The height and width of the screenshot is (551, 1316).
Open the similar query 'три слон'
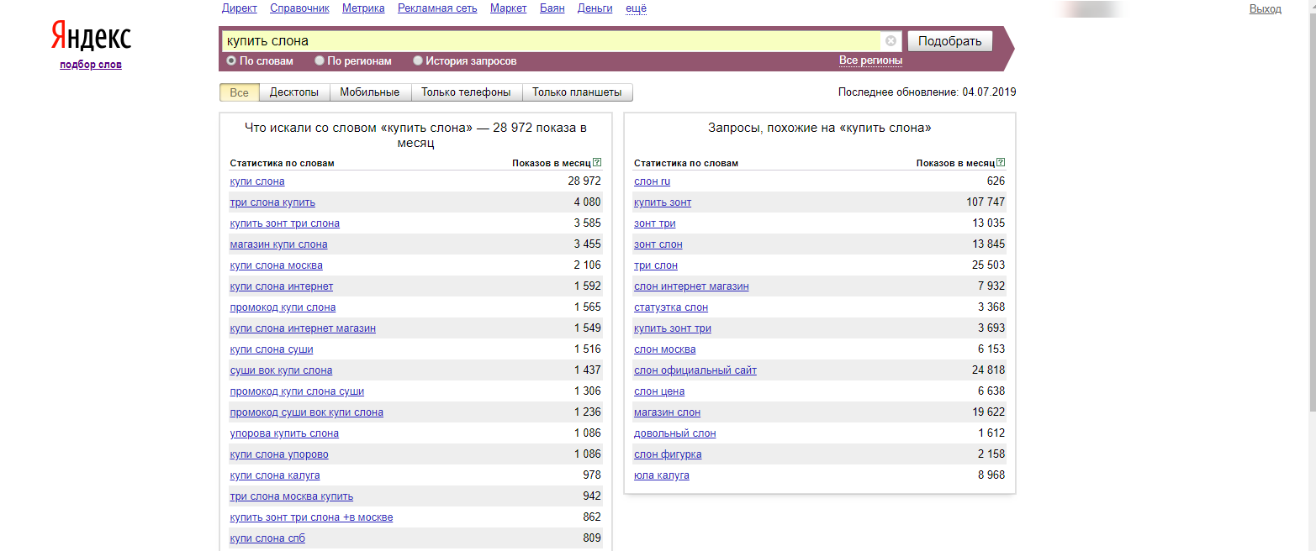coord(656,265)
